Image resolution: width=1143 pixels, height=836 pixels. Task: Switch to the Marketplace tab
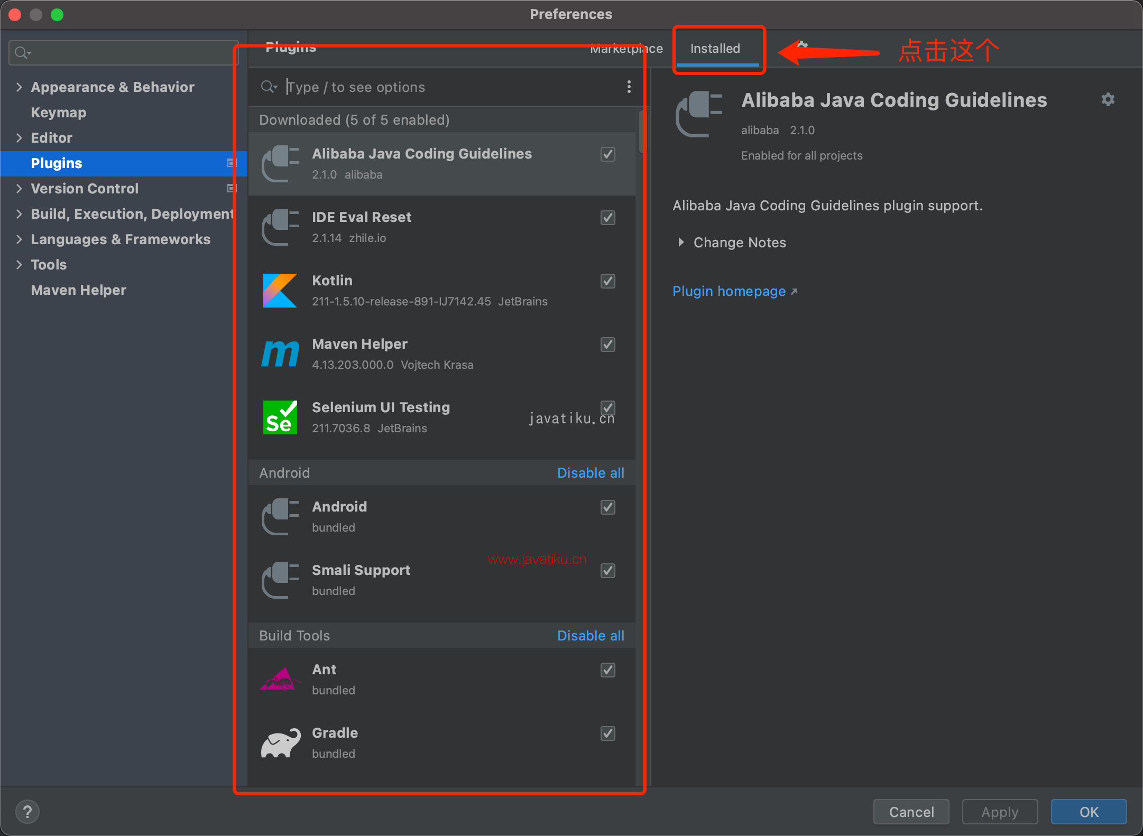[626, 48]
